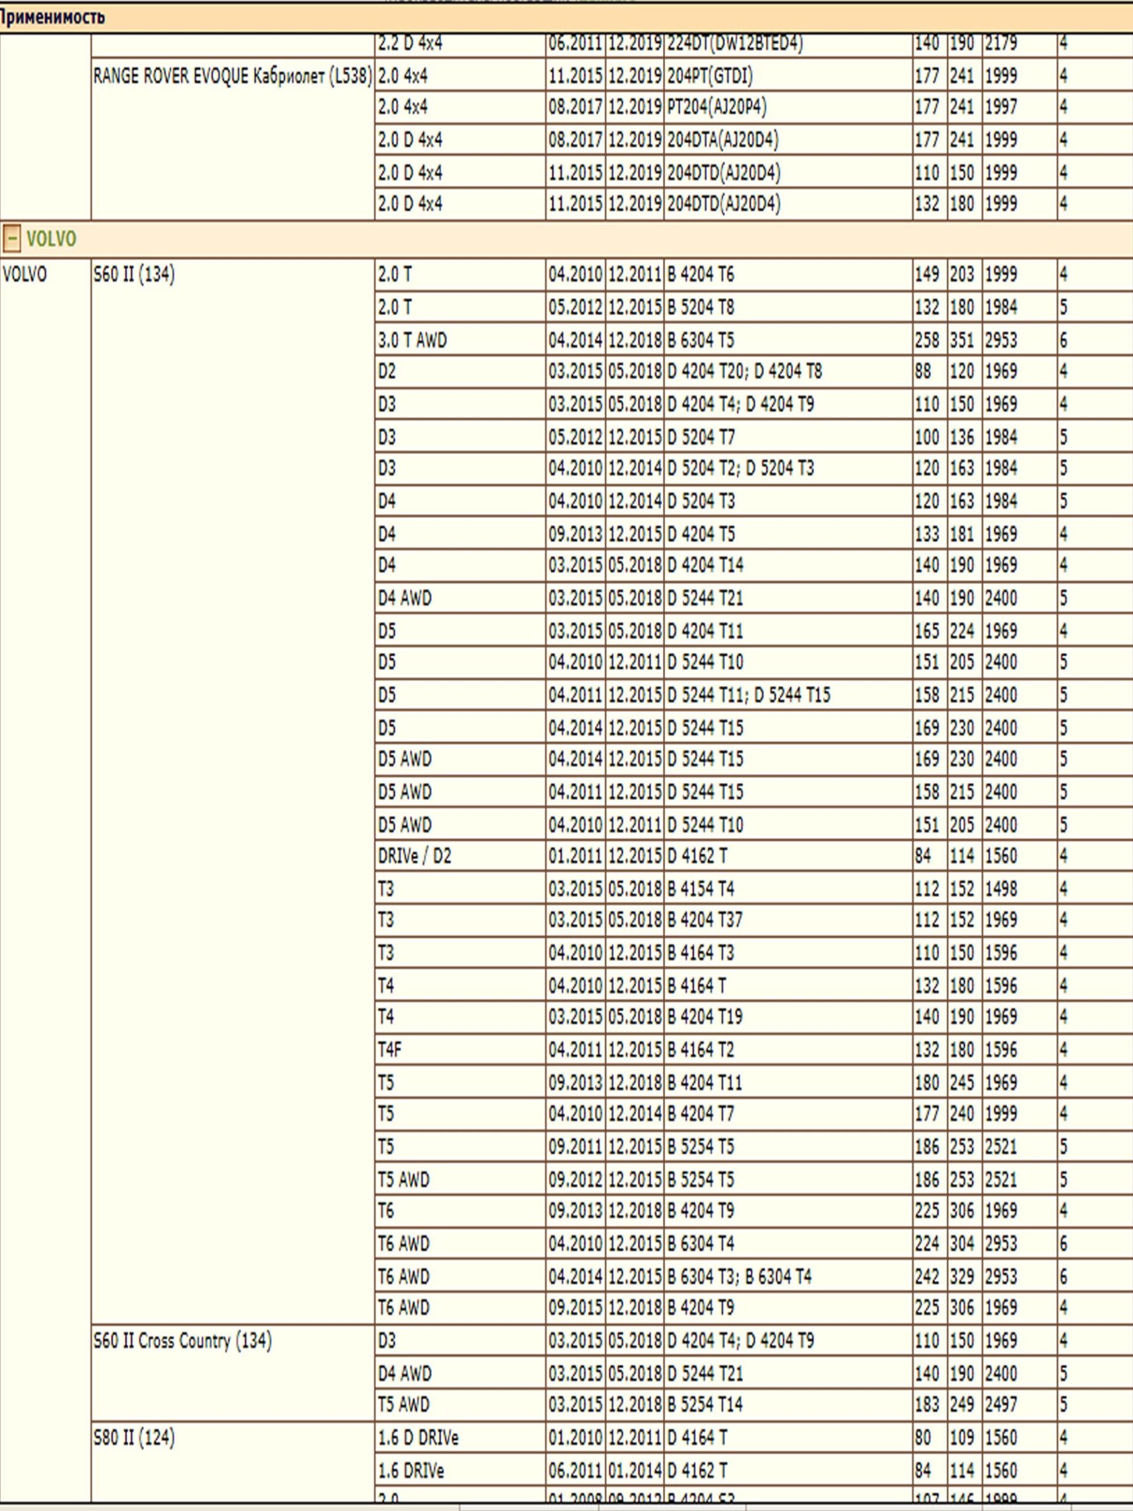Select engine code B 4204 T7

point(700,1114)
